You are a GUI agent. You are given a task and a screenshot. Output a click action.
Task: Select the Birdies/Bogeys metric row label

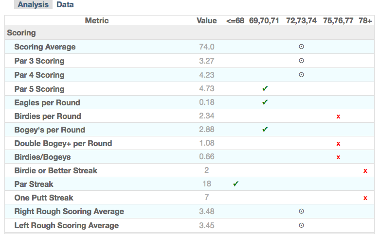point(42,157)
